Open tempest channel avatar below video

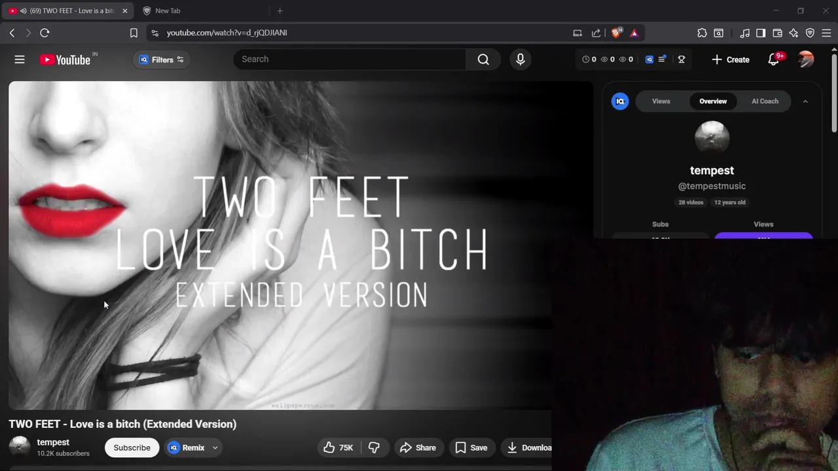pyautogui.click(x=19, y=447)
